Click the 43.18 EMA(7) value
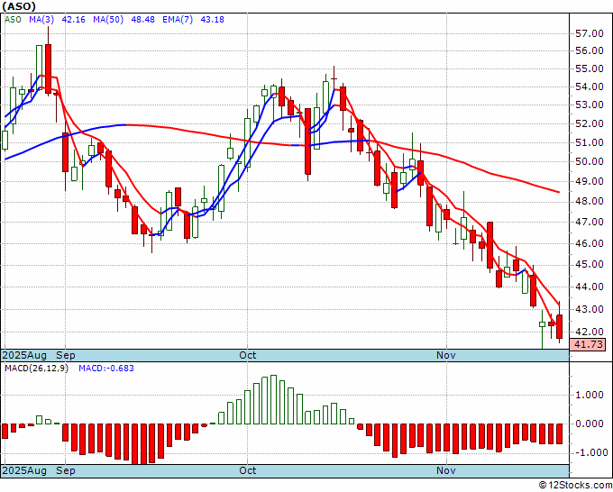The width and height of the screenshot is (613, 492). pyautogui.click(x=212, y=19)
